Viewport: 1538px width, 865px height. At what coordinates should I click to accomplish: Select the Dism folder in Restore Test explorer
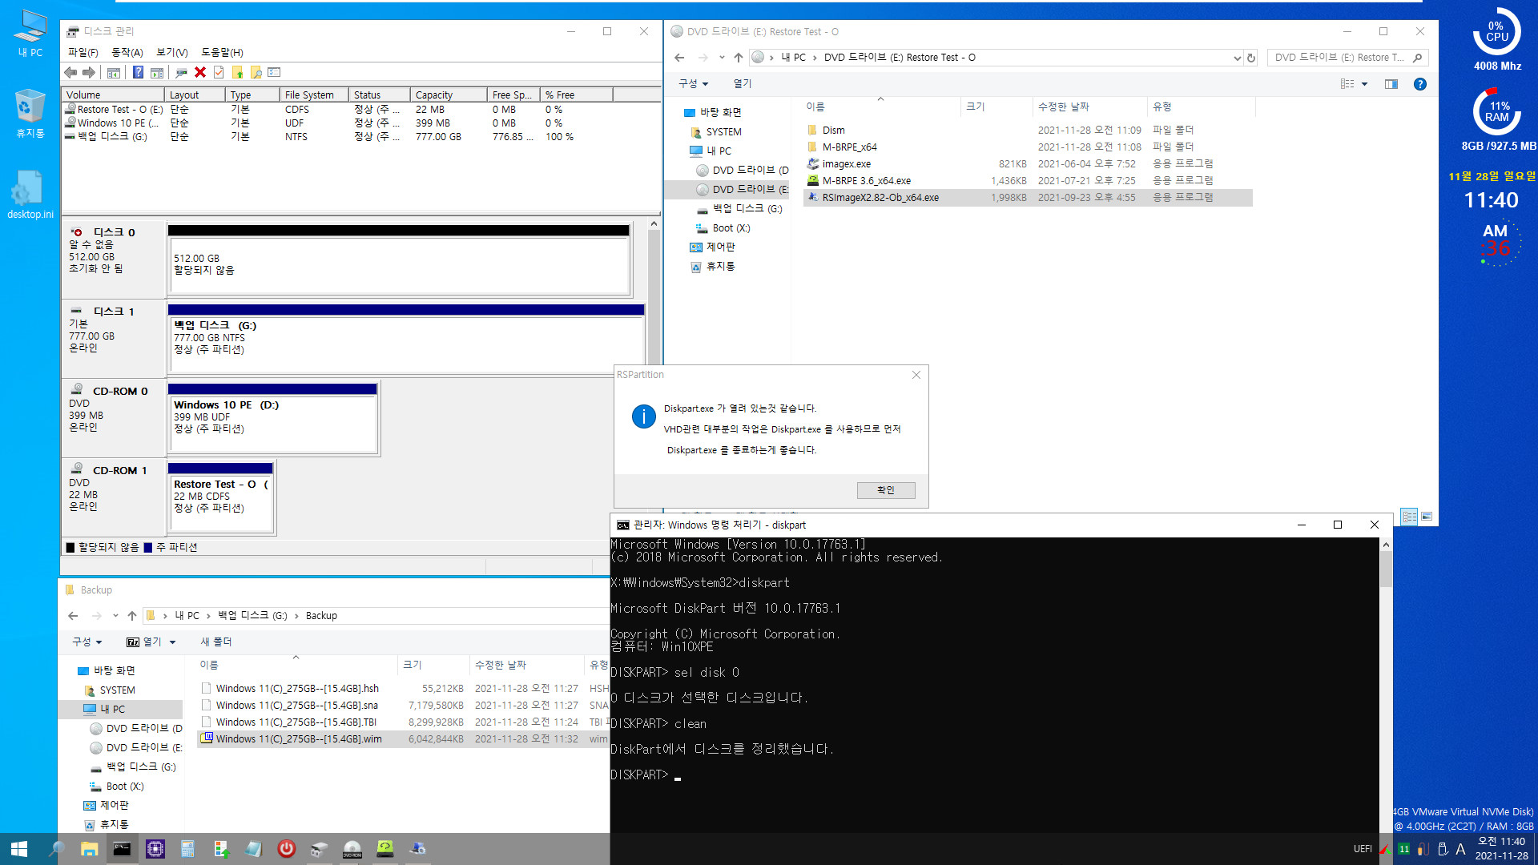tap(833, 131)
